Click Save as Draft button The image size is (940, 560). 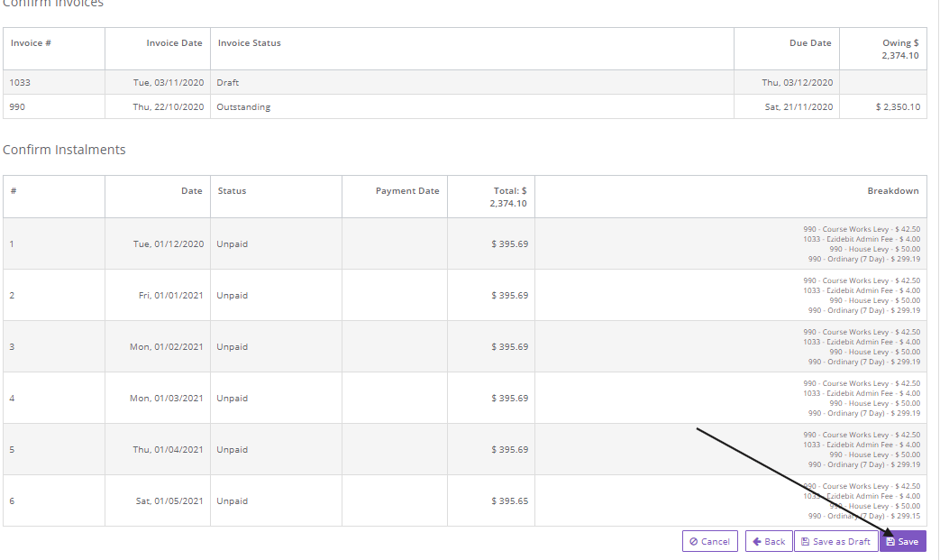click(835, 541)
